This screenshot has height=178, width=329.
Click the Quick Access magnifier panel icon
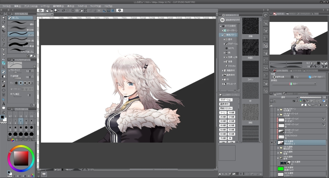266,16
